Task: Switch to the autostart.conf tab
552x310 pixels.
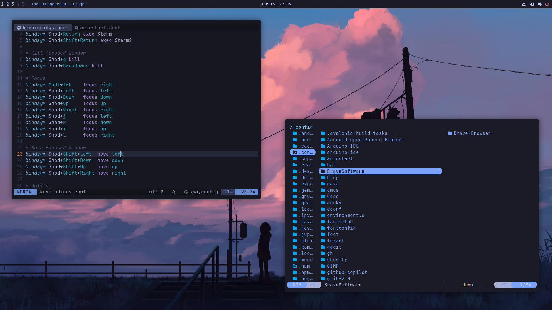Action: [x=100, y=28]
